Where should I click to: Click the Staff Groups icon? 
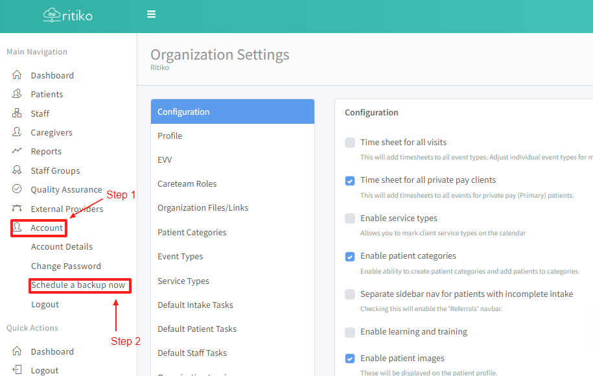click(17, 170)
